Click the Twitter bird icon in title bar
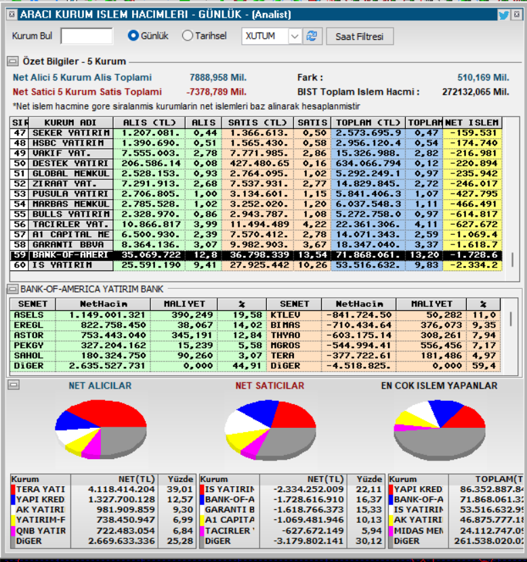This screenshot has height=562, width=527. click(503, 15)
